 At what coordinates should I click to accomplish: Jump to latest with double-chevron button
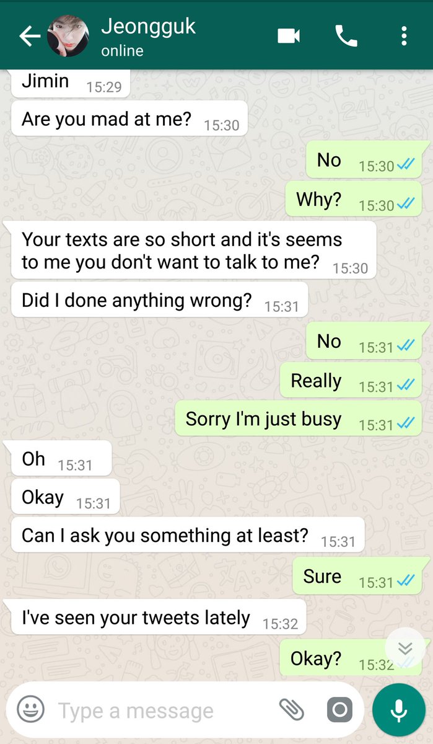[x=405, y=649]
